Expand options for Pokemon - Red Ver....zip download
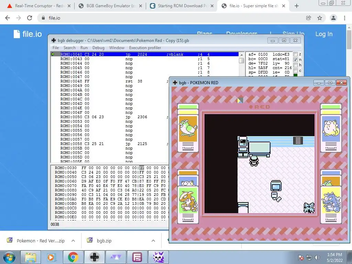 [x=73, y=241]
